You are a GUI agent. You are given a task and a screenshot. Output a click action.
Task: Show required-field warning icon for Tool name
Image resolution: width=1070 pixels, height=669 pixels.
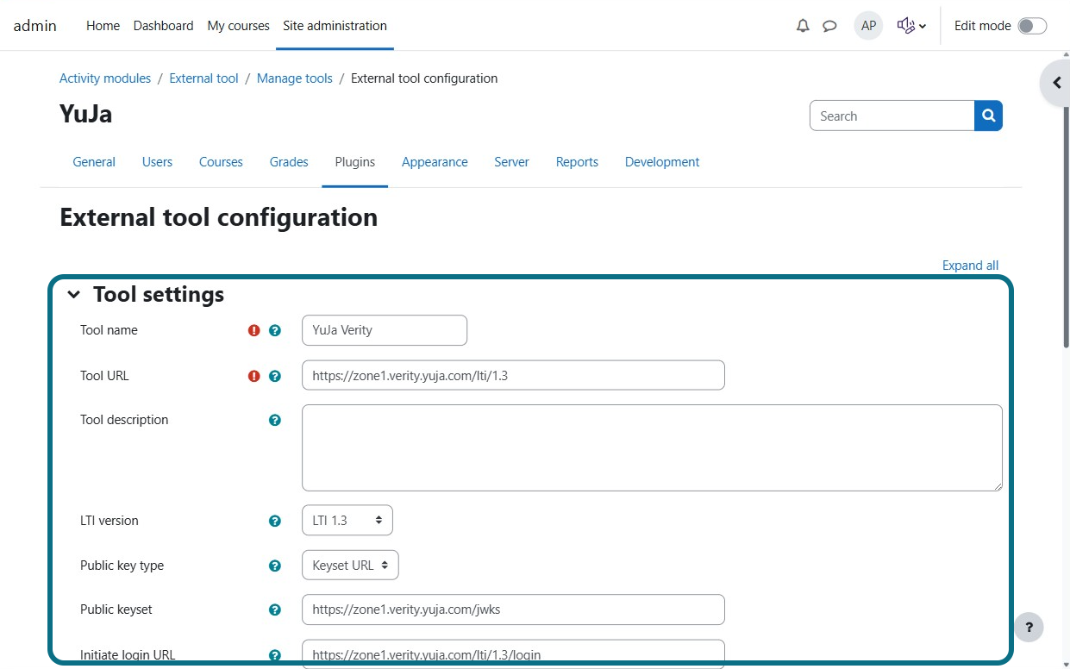coord(253,330)
